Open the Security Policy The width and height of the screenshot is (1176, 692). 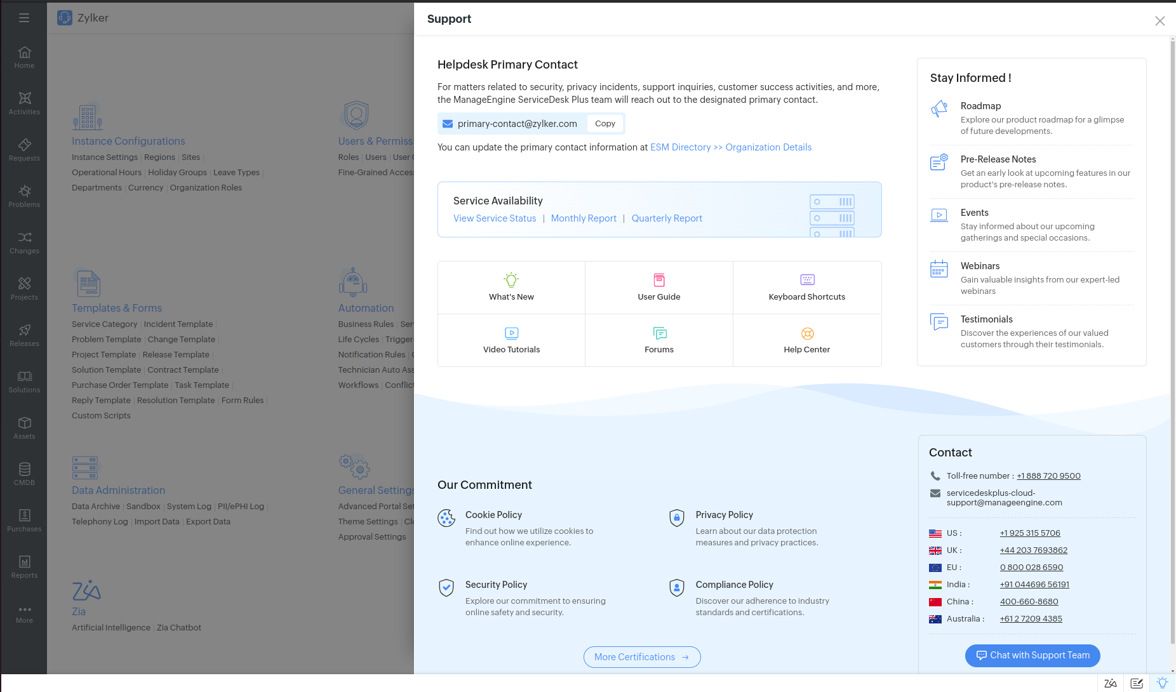(496, 585)
